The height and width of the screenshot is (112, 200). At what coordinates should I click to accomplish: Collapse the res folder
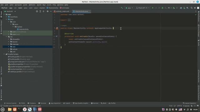(x=6, y=37)
